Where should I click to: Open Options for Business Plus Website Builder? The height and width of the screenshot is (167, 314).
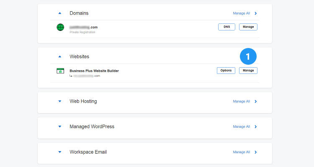[x=226, y=71]
